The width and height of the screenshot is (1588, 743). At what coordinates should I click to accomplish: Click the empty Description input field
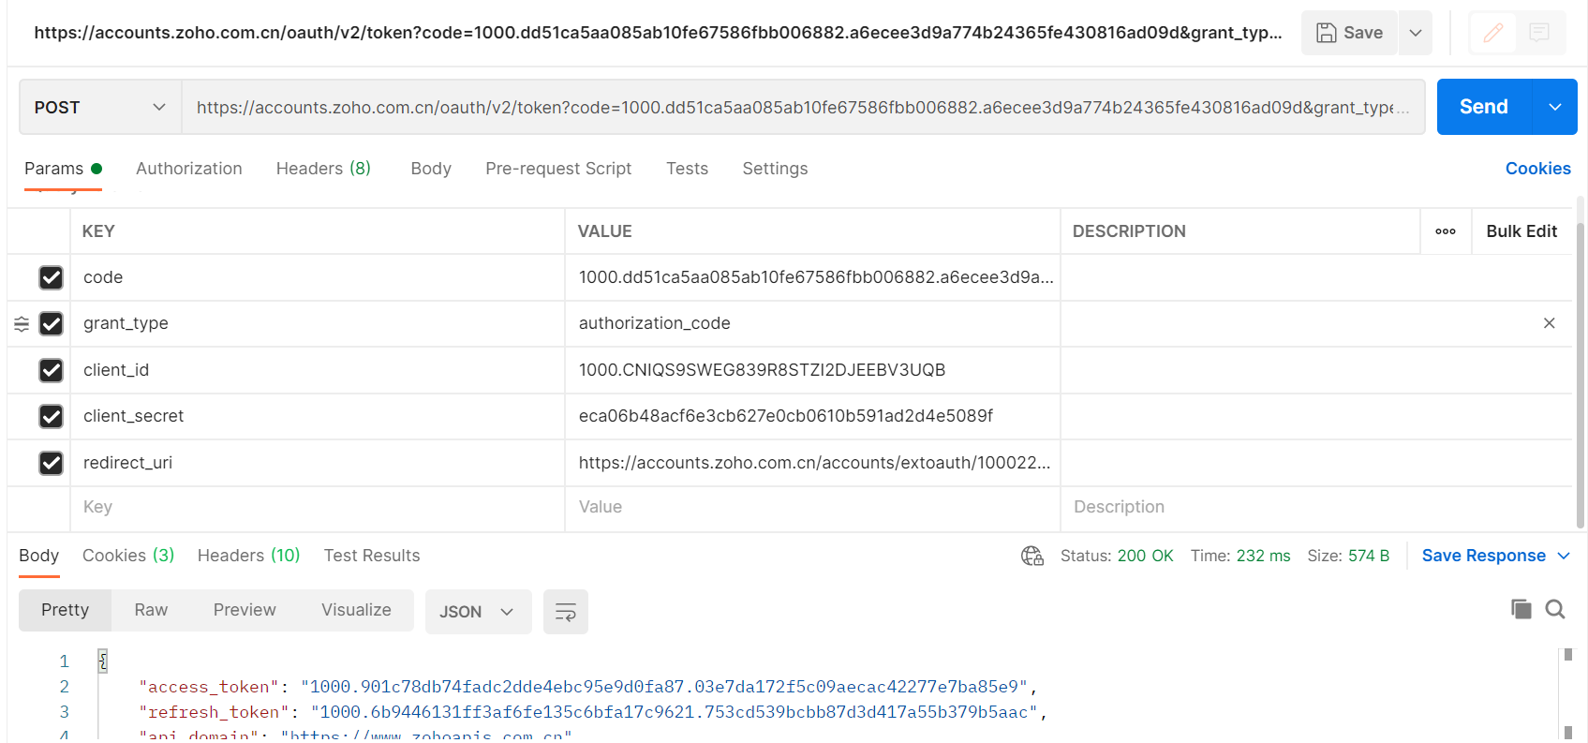1316,507
